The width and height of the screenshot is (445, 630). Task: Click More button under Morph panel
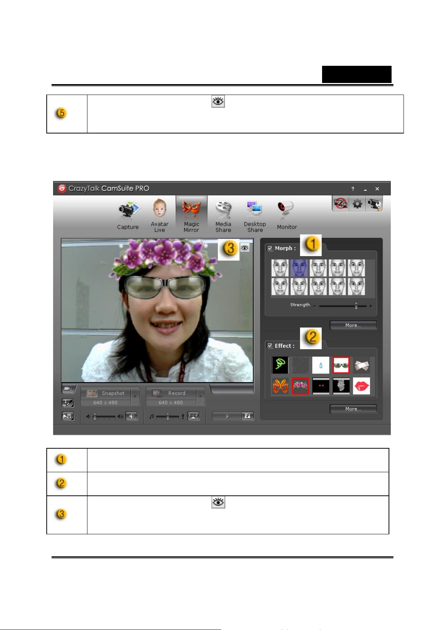(353, 325)
